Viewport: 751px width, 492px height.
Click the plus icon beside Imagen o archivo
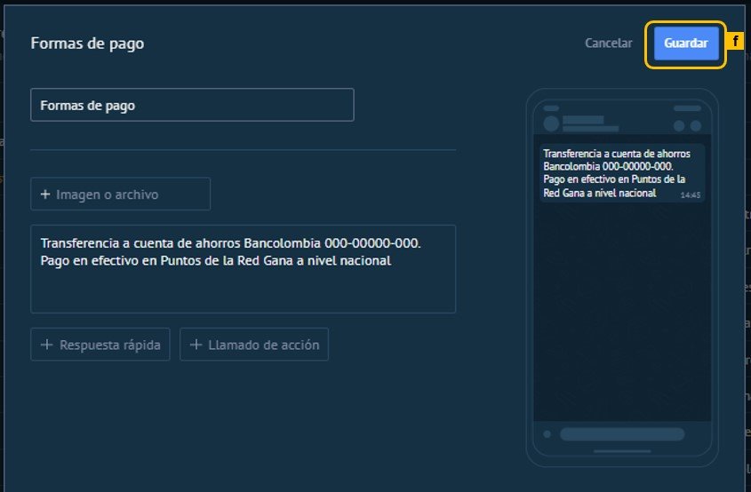[x=45, y=194]
